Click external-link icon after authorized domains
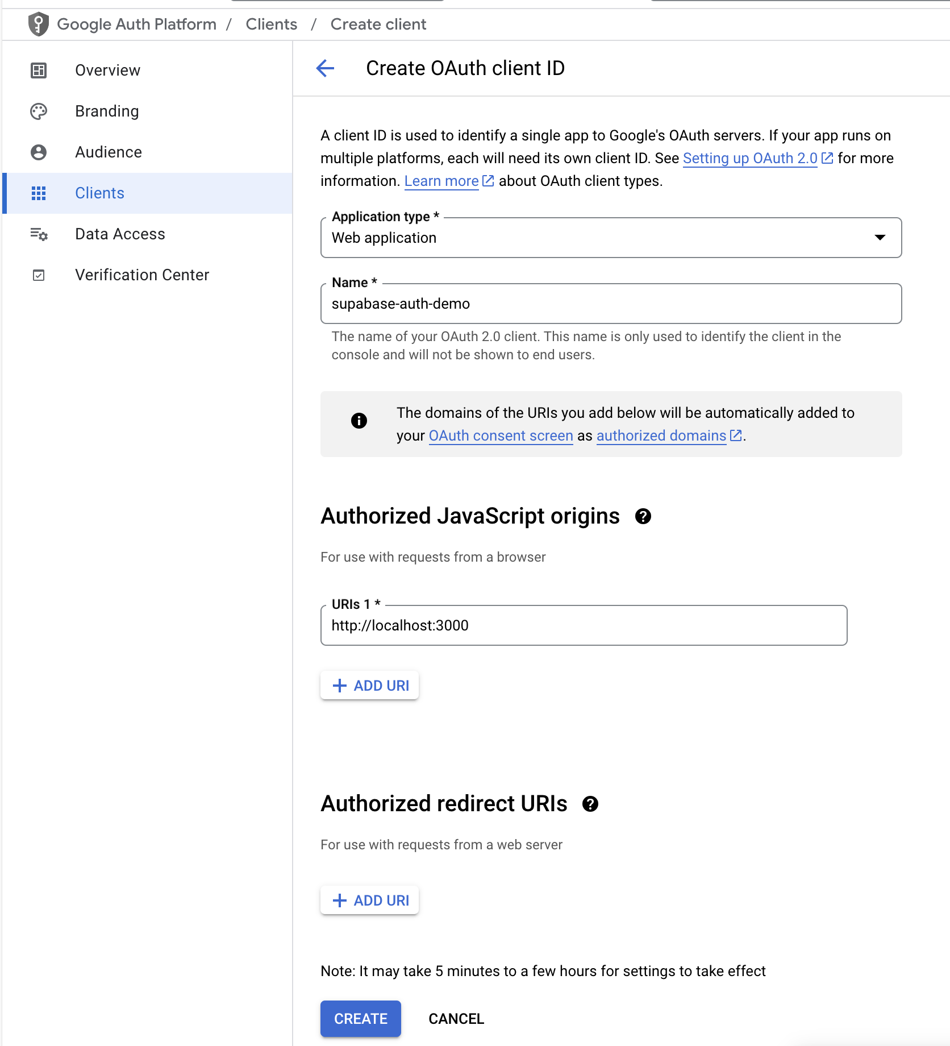950x1046 pixels. (x=736, y=435)
